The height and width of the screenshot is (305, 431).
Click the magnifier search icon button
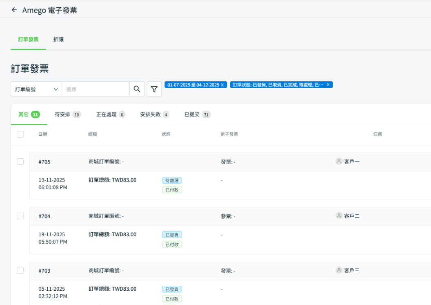pyautogui.click(x=137, y=89)
